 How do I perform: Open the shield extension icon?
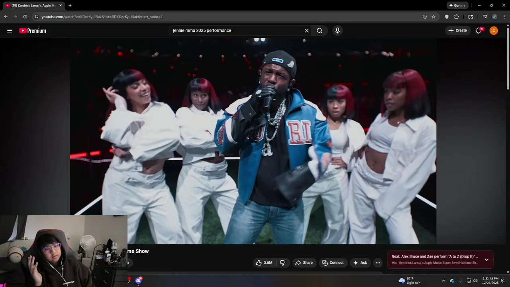(x=447, y=17)
